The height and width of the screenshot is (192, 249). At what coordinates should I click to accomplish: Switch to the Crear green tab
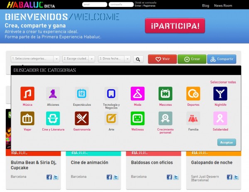(192, 59)
